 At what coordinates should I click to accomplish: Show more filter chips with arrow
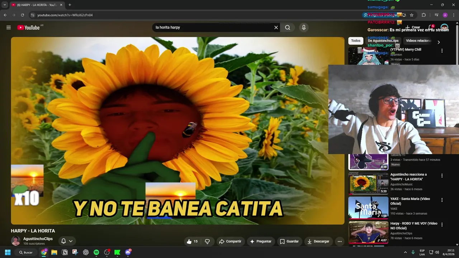pos(439,42)
